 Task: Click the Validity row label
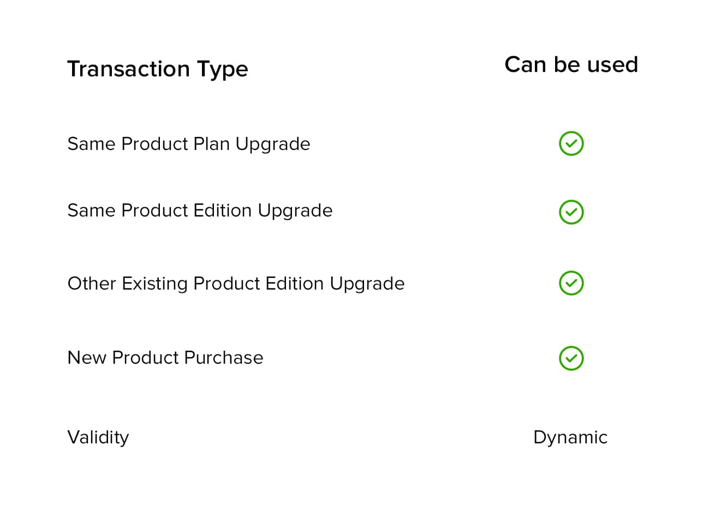[x=98, y=438]
